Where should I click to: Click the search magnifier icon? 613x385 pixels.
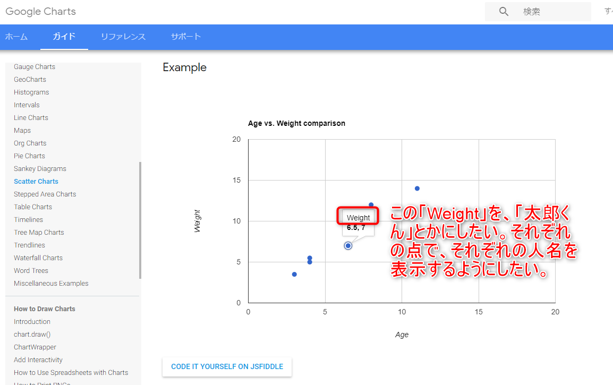pos(504,12)
